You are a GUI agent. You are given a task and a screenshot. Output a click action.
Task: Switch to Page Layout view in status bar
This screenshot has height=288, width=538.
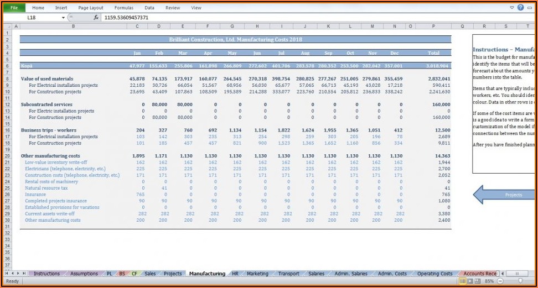[x=470, y=281]
